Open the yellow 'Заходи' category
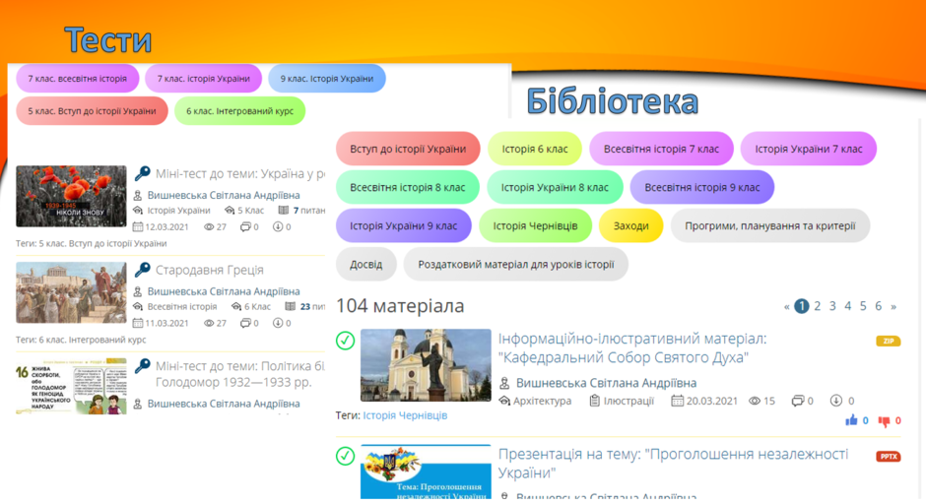 630,225
